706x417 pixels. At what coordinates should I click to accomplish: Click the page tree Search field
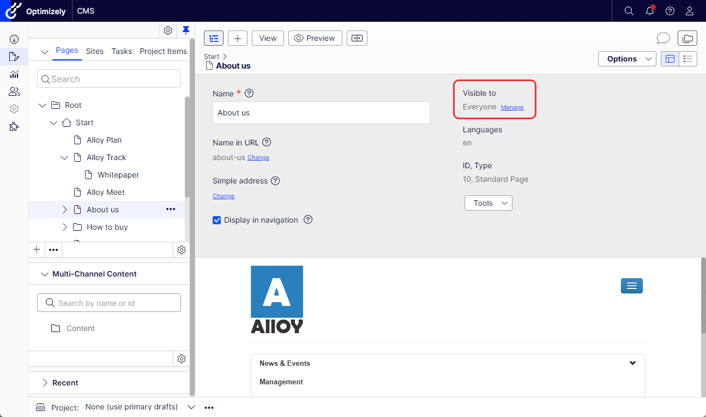pyautogui.click(x=109, y=79)
